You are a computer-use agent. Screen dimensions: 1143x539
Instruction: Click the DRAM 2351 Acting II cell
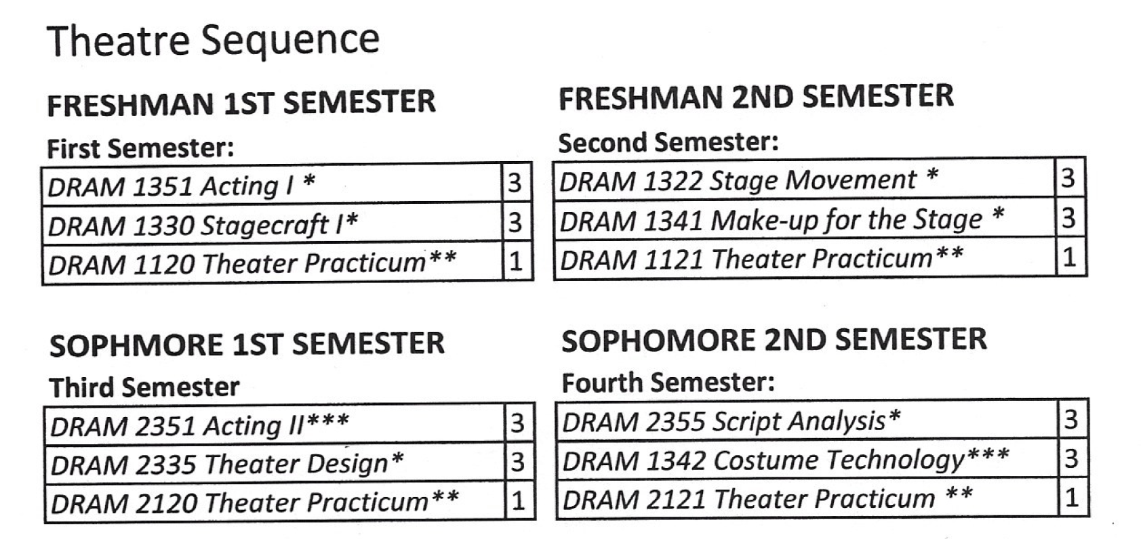275,424
